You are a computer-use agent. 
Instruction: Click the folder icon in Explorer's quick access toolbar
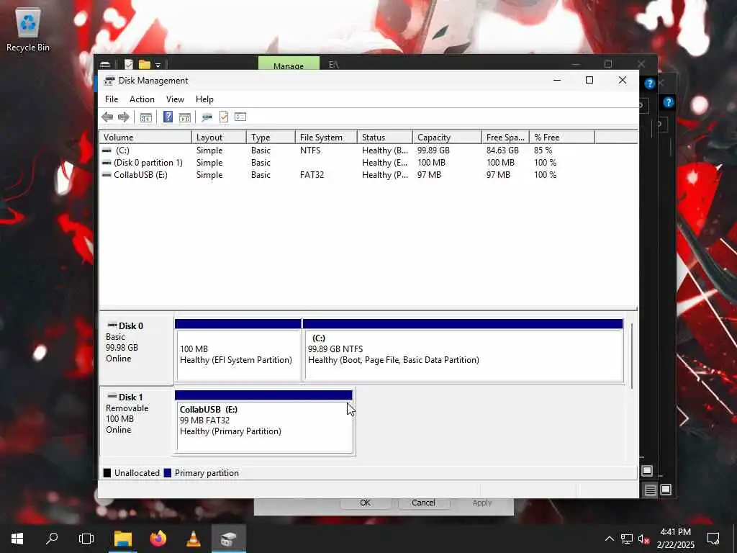coord(144,64)
